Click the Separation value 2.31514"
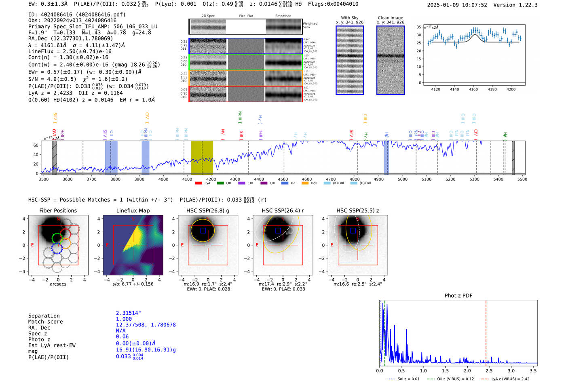The height and width of the screenshot is (385, 566). (129, 313)
